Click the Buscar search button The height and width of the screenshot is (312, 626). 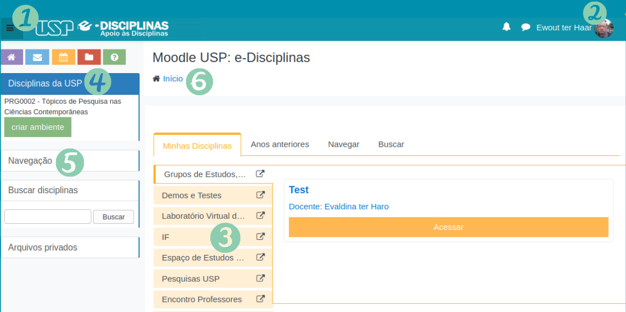click(x=113, y=217)
